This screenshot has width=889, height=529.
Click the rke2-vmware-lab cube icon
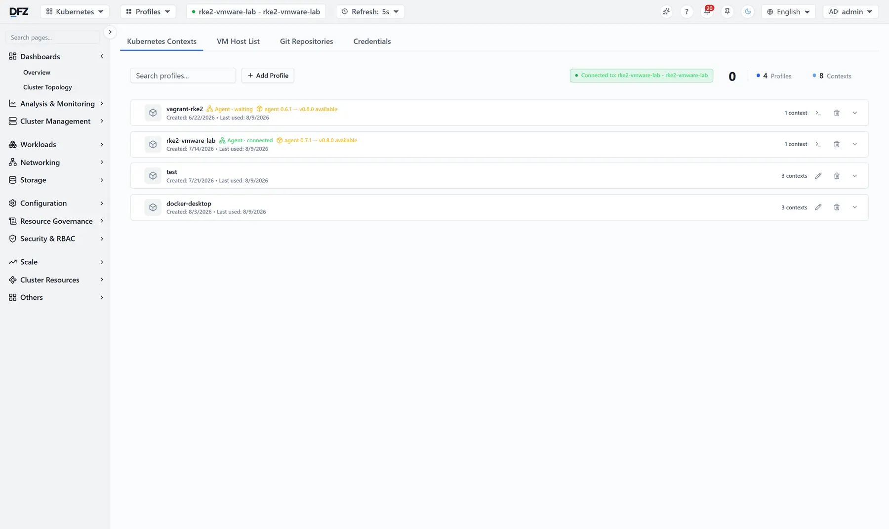pos(153,144)
